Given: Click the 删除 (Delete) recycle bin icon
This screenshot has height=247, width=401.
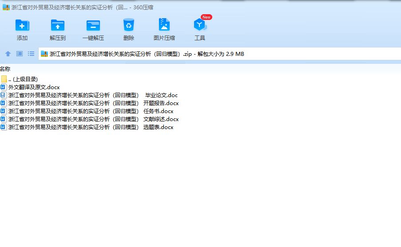Looking at the screenshot, I should pos(129,25).
